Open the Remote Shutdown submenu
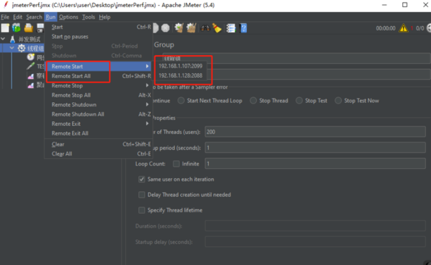 point(99,105)
